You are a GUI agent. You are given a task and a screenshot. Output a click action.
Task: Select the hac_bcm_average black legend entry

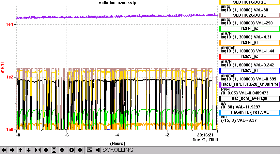coord(249,99)
